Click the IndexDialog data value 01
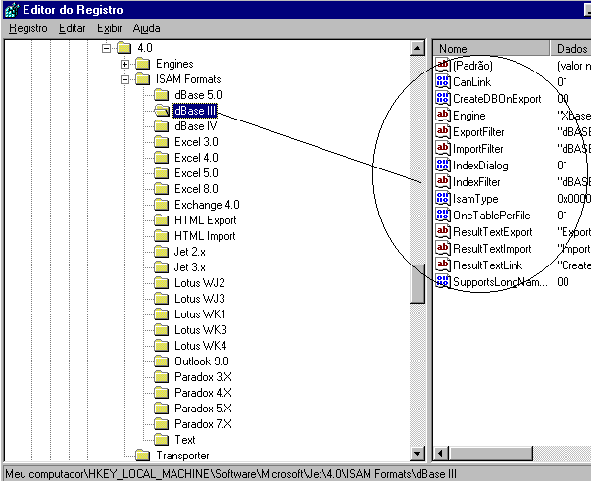 coord(562,166)
